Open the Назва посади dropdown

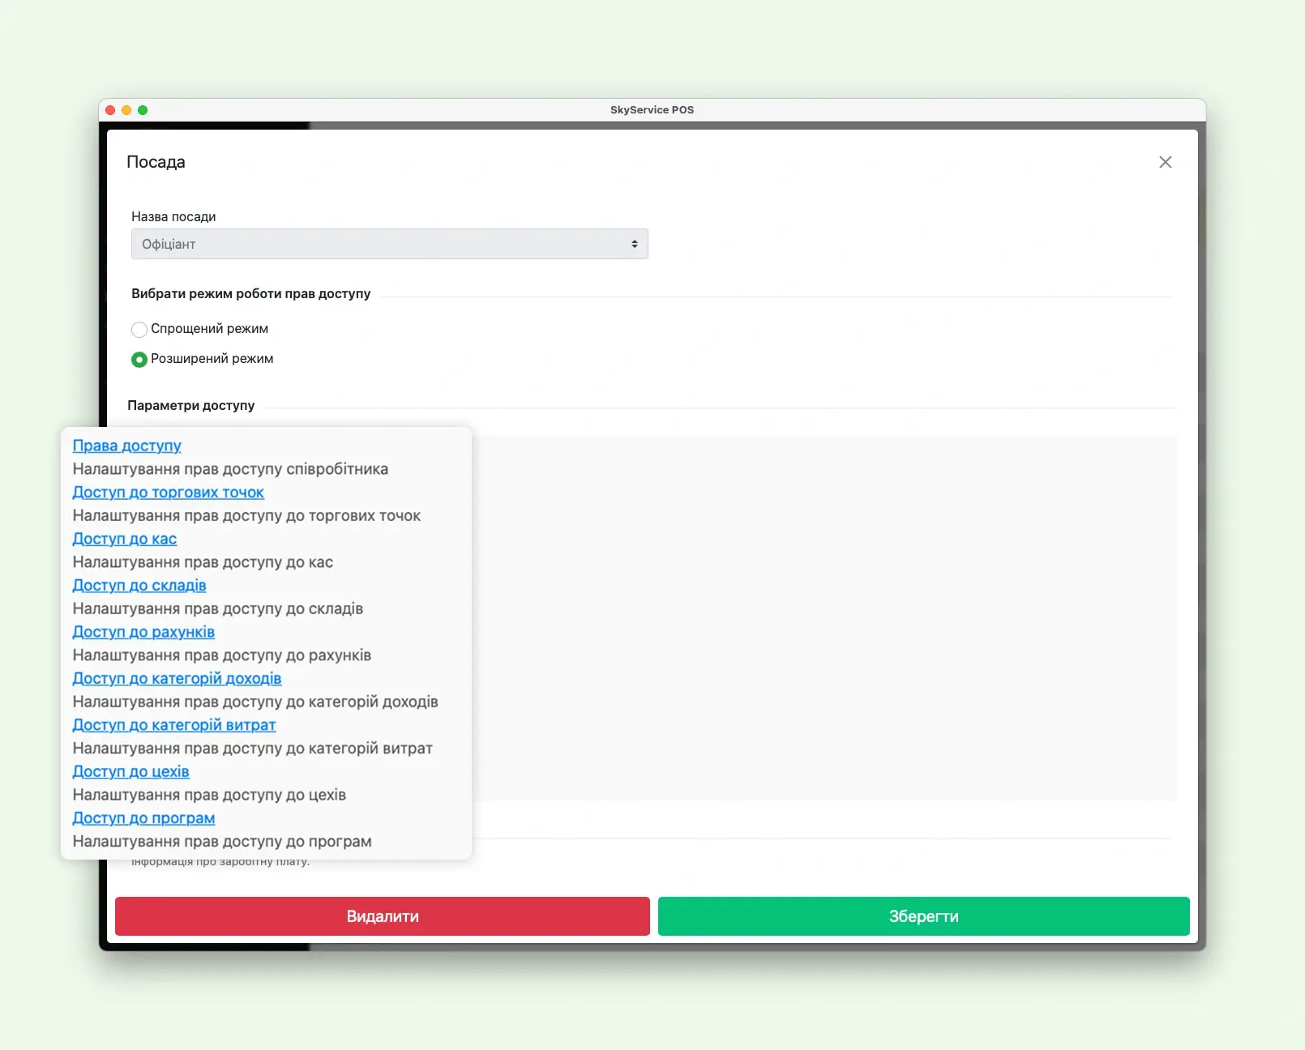(x=389, y=244)
